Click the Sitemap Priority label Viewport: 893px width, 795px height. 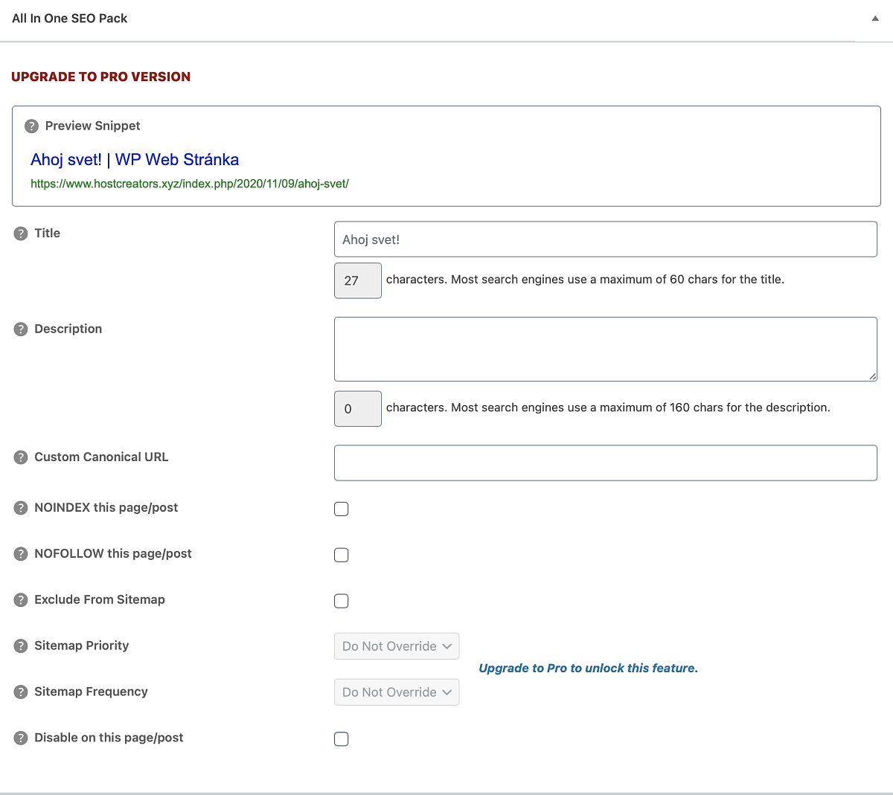82,646
